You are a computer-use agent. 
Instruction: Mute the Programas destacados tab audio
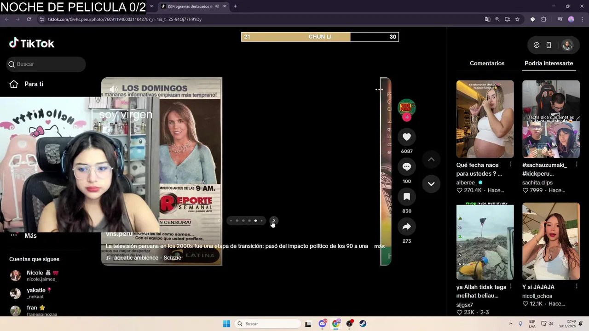pos(217,6)
